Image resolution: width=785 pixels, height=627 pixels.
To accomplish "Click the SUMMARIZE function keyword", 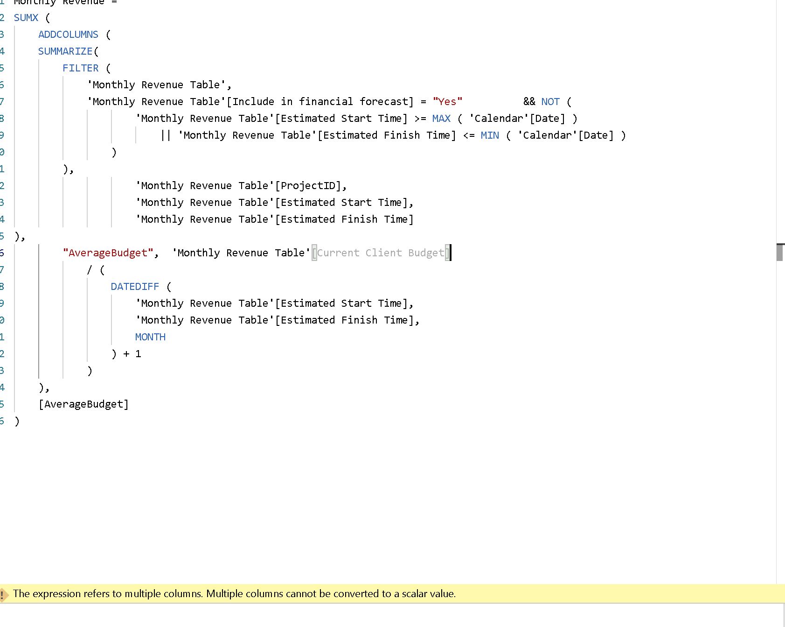I will pyautogui.click(x=65, y=51).
